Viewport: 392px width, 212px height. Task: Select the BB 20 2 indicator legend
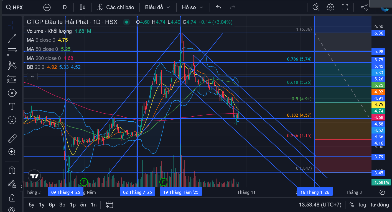(x=35, y=67)
